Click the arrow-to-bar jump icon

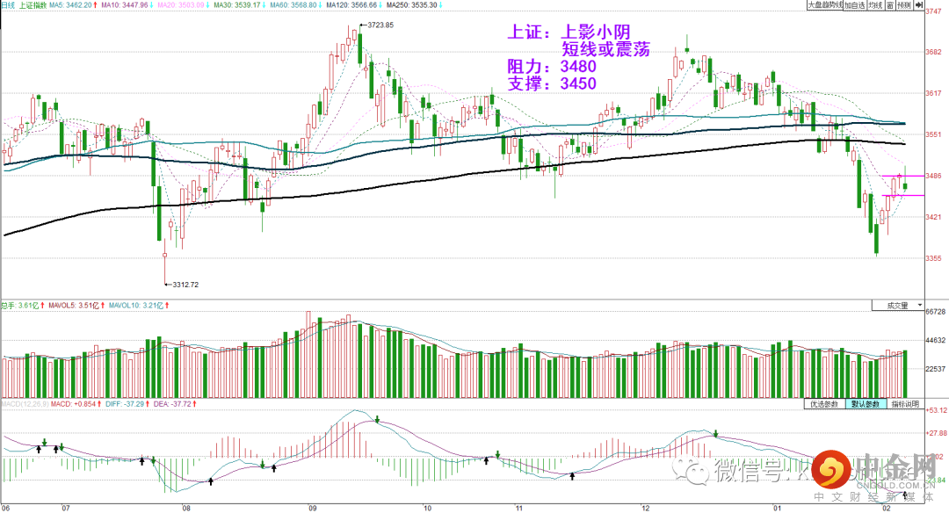[x=919, y=5]
